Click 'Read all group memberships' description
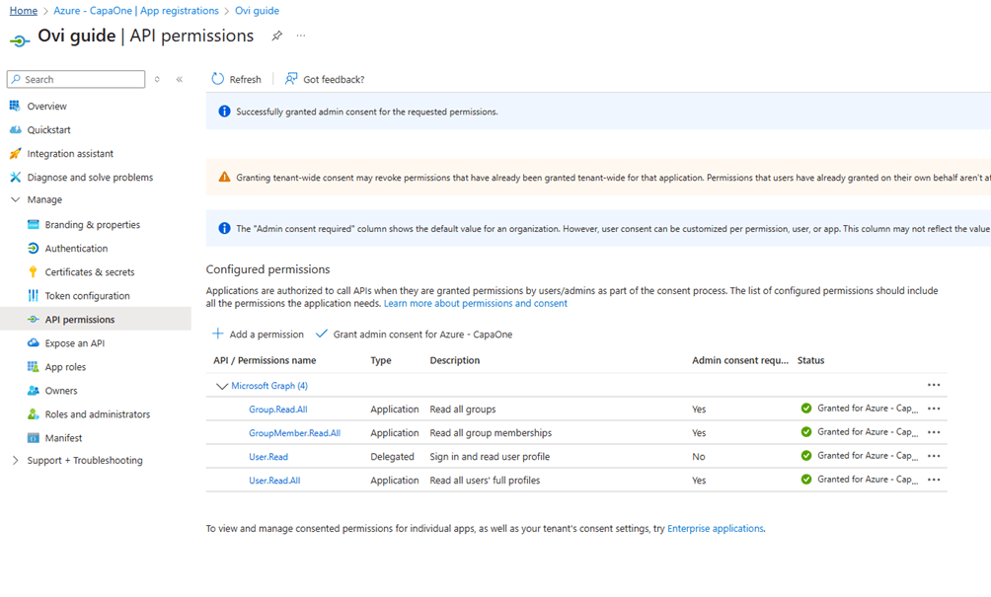Image resolution: width=991 pixels, height=597 pixels. pyautogui.click(x=491, y=433)
